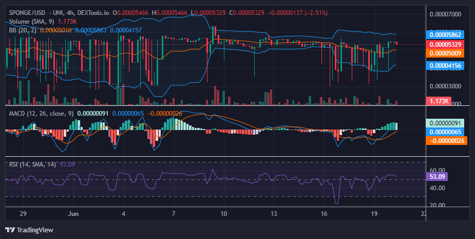The image size is (475, 239).
Task: Click the MACD legend value −0.00000026
Action: pos(165,114)
